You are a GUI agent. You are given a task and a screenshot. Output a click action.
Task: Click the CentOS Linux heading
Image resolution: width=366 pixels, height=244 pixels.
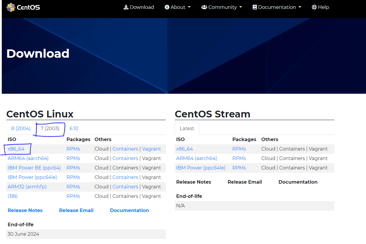click(x=40, y=114)
